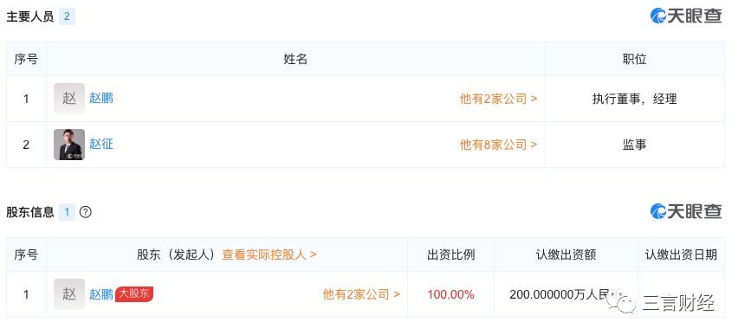Screen dimensions: 738x335
Task: Open 赵鹏 name link in 股东信息 table
Action: (101, 294)
